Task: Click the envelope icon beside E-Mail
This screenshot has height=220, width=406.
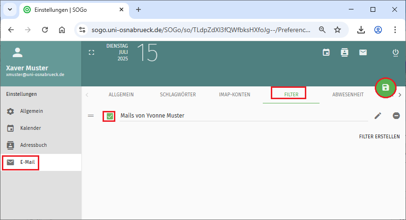Action: tap(10, 162)
